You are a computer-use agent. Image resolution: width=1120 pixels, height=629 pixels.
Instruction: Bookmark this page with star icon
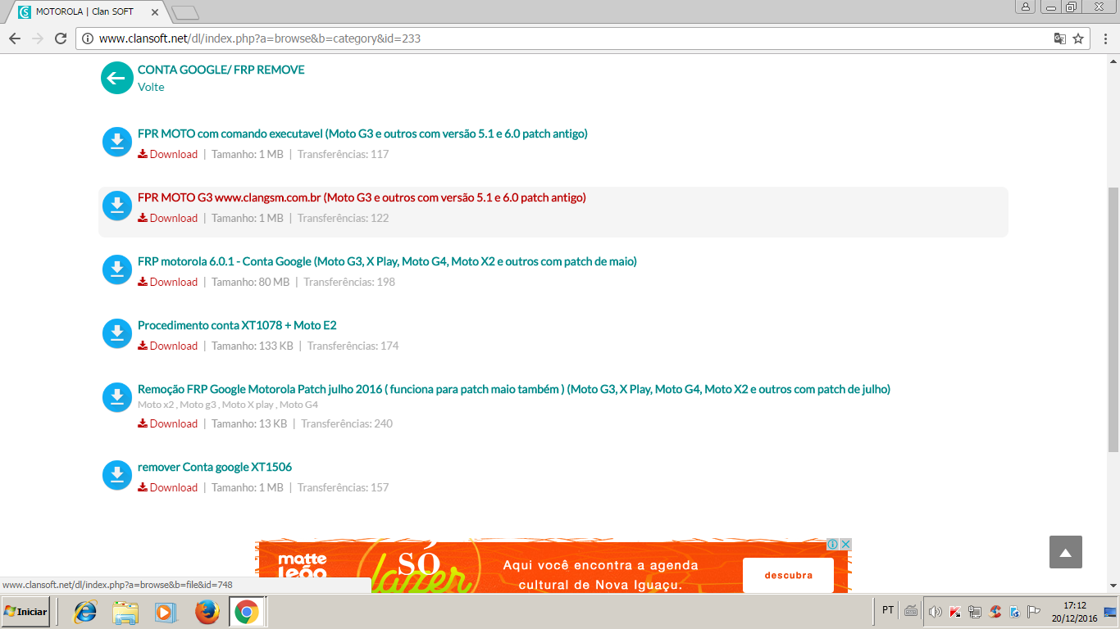pyautogui.click(x=1078, y=38)
